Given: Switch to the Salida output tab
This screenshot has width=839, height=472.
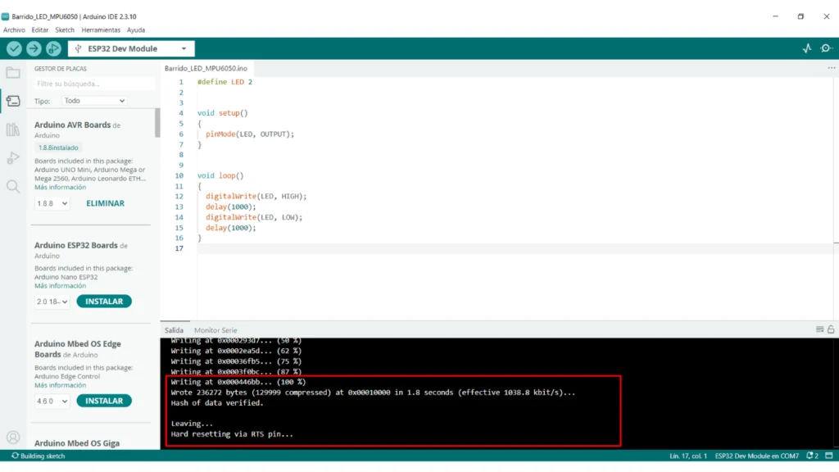Looking at the screenshot, I should click(x=174, y=330).
